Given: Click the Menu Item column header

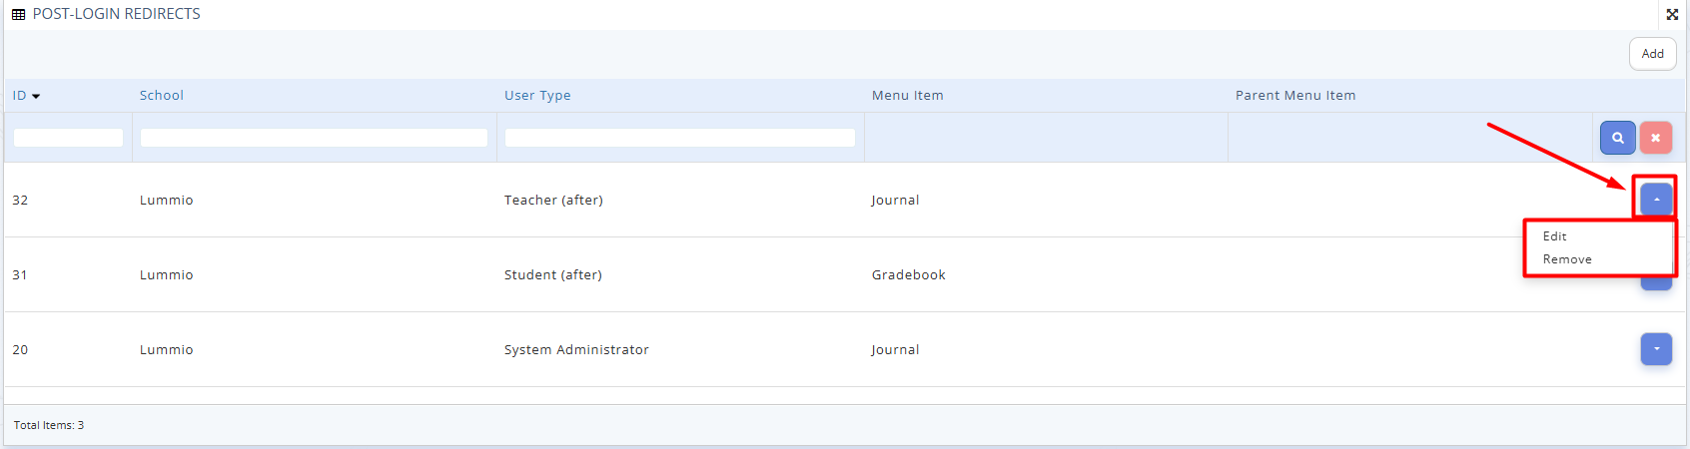Looking at the screenshot, I should pyautogui.click(x=907, y=96).
